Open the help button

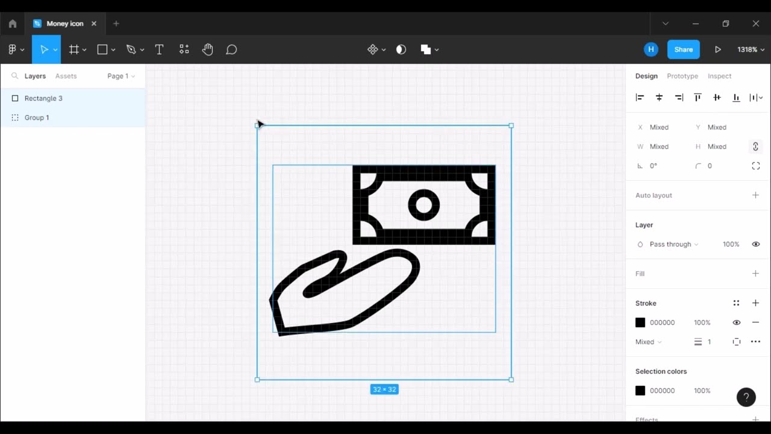(746, 397)
